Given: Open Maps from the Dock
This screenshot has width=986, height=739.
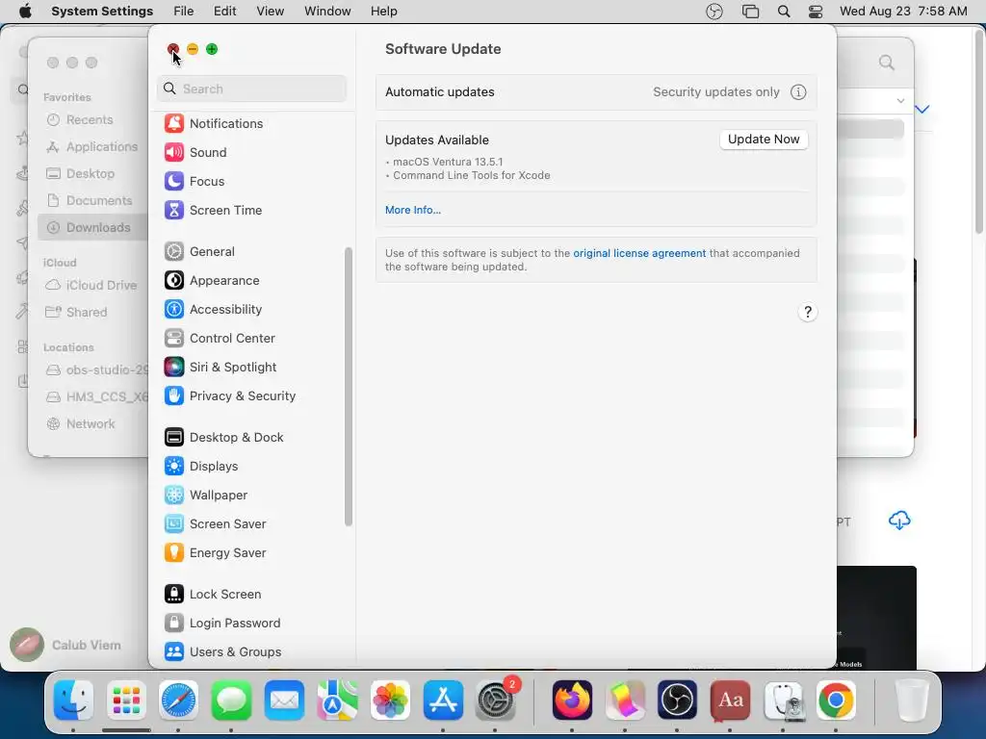Looking at the screenshot, I should (x=337, y=701).
